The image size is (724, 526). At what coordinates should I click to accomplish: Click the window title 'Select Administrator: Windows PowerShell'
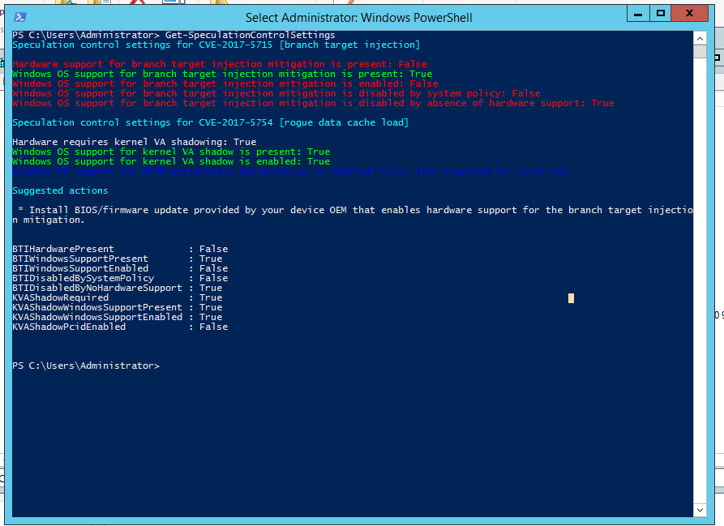click(359, 18)
